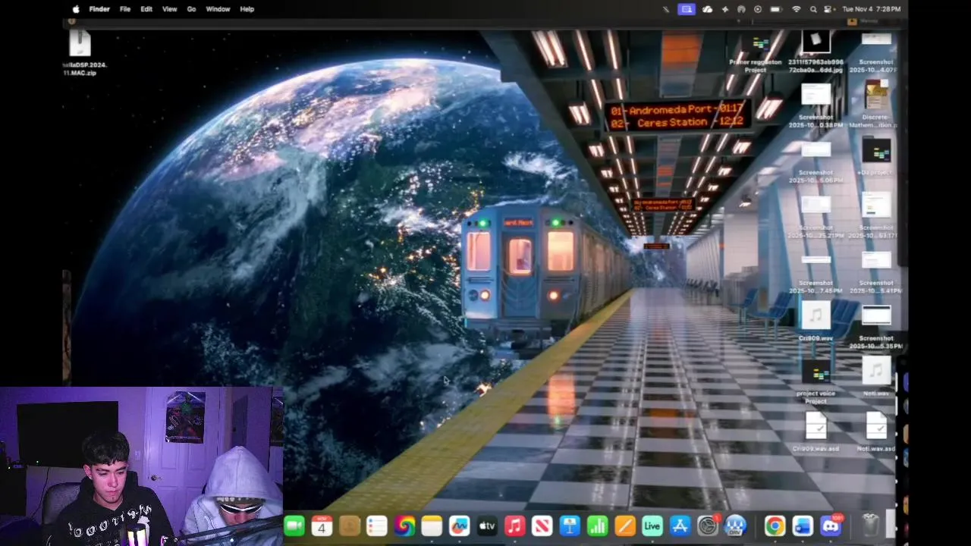971x546 pixels.
Task: Open the Edit menu
Action: (146, 9)
